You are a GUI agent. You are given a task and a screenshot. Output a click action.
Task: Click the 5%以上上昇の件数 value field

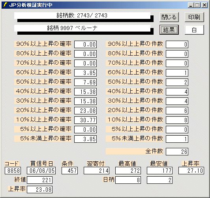pyautogui.click(x=177, y=129)
